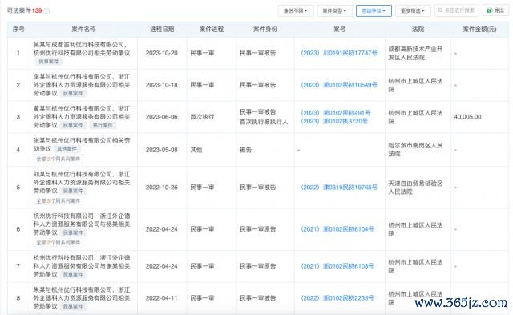Click the court 成都高新技术产业开发区人民法院

[x=415, y=53]
